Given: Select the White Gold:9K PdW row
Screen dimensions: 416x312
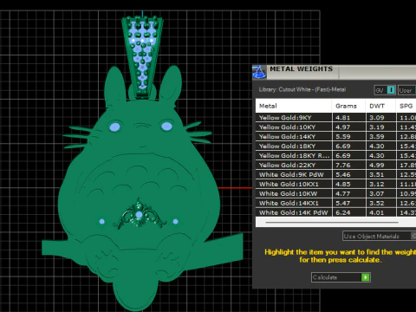Looking at the screenshot, I should click(x=335, y=175).
